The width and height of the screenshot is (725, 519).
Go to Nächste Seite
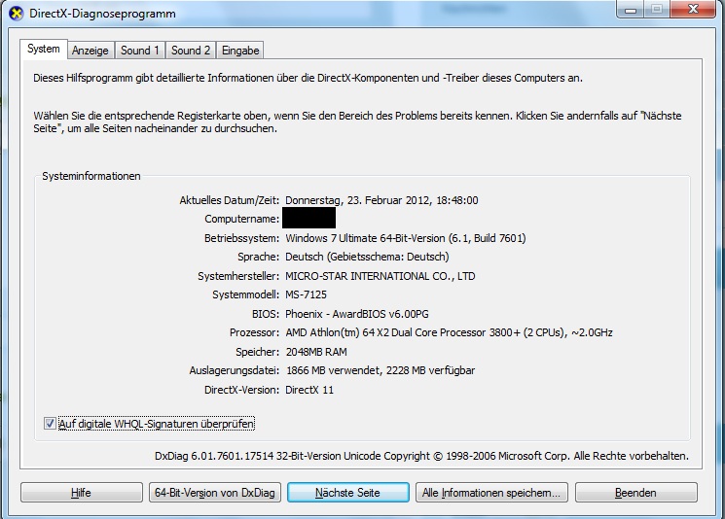pos(347,493)
